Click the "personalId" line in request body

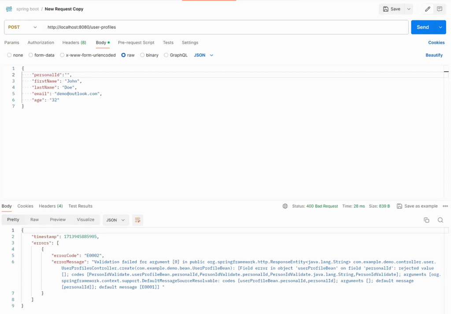[x=52, y=75]
